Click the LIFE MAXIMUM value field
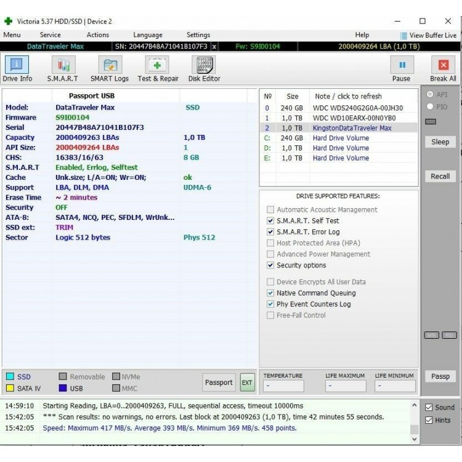The width and height of the screenshot is (462, 462). [x=346, y=386]
